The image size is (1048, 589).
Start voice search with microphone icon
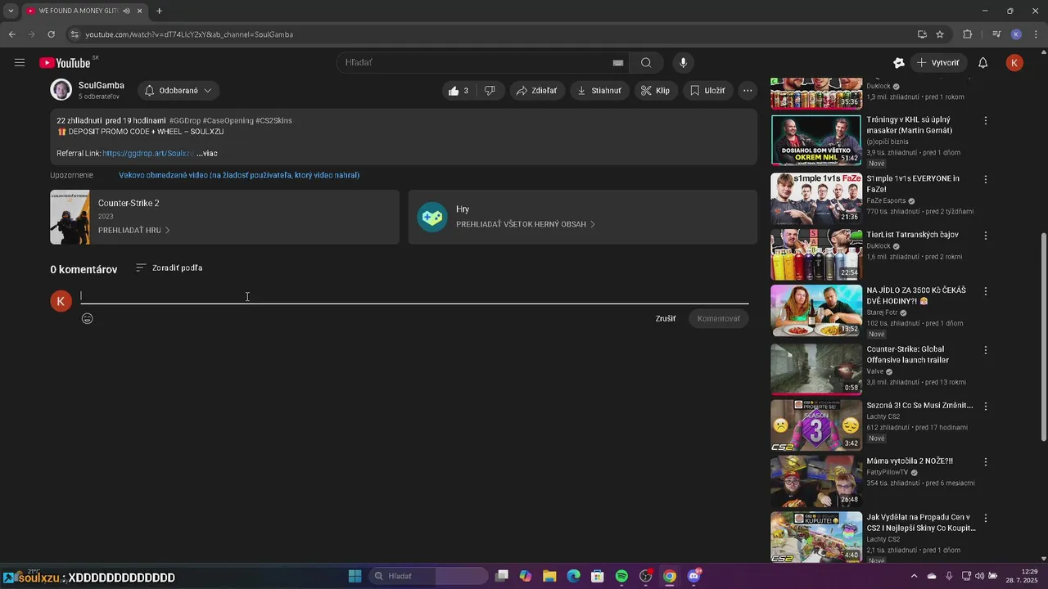[x=683, y=63]
